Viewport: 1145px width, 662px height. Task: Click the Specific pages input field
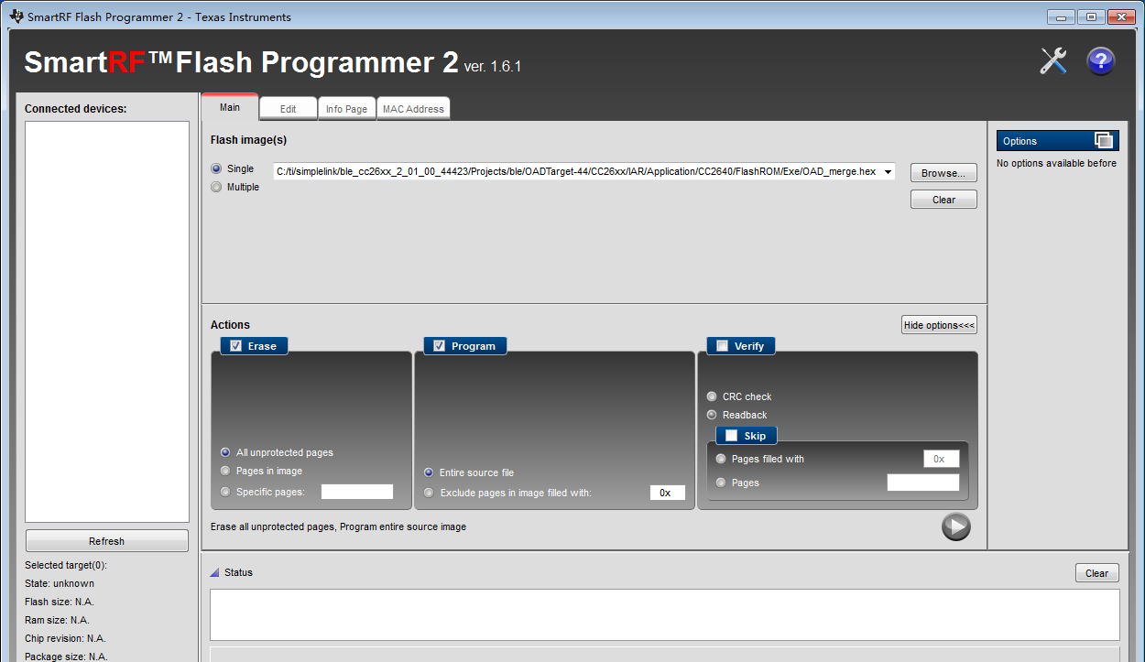[x=357, y=492]
